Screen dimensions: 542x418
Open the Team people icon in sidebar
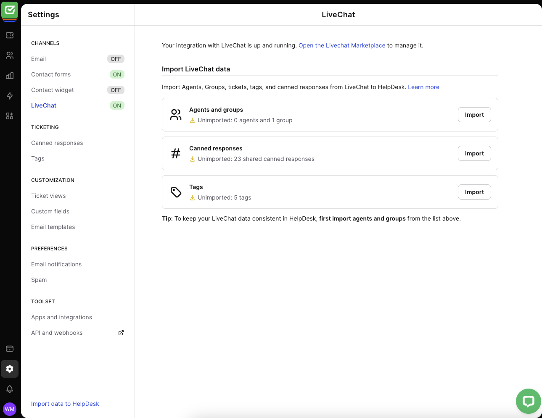point(10,55)
